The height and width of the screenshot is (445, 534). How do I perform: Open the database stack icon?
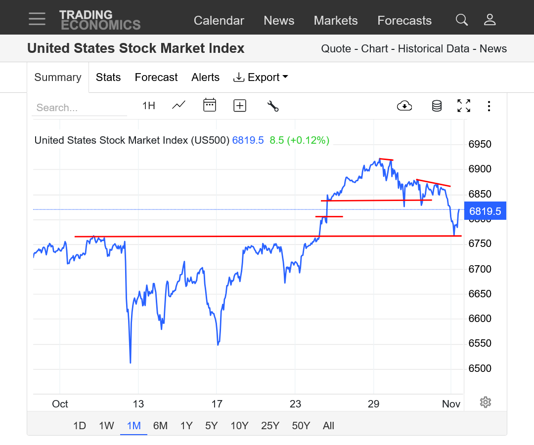click(437, 106)
